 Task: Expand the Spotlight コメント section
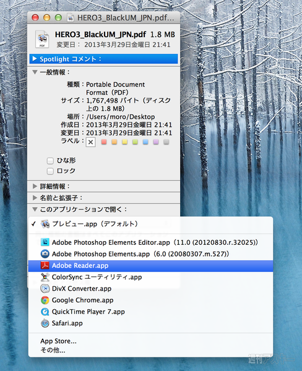[35, 59]
